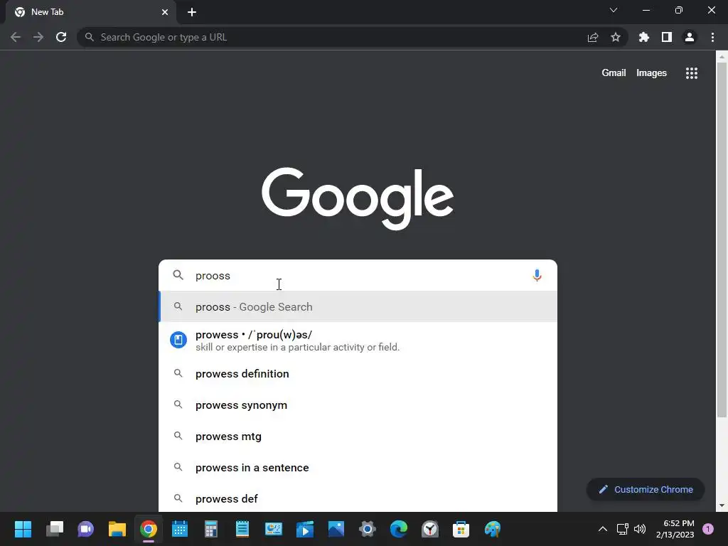
Task: Open Task View on the taskbar
Action: coord(55,529)
